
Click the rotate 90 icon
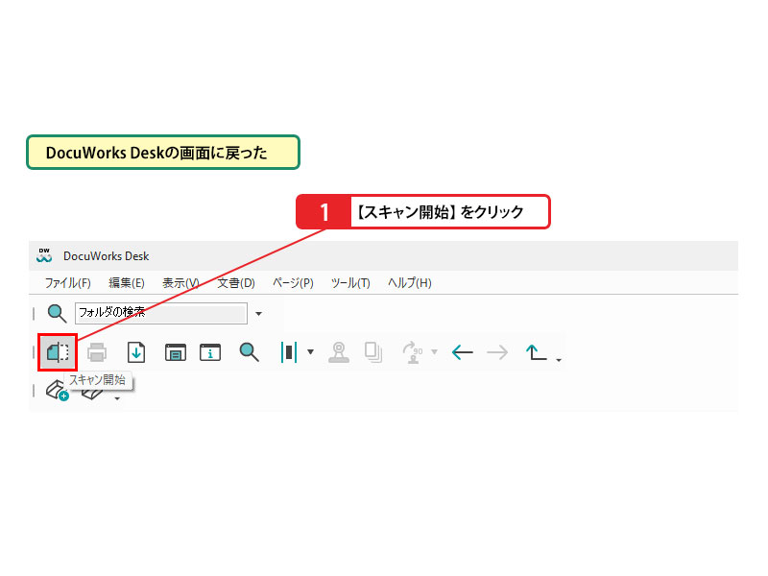(413, 352)
